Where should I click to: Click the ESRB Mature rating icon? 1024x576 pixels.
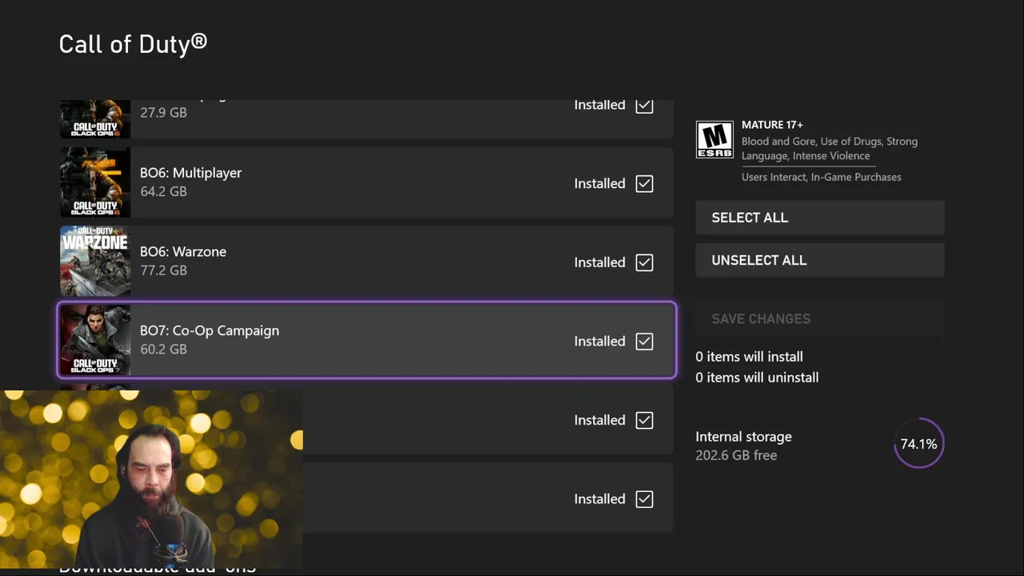coord(714,140)
